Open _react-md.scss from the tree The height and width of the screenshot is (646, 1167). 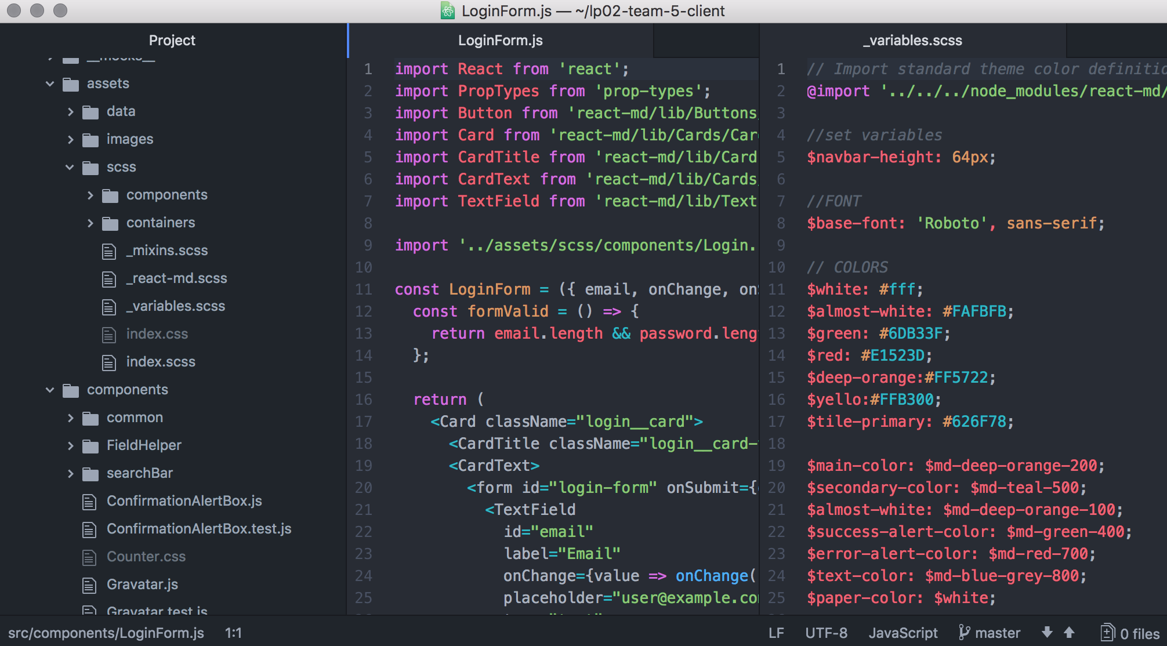pos(177,278)
